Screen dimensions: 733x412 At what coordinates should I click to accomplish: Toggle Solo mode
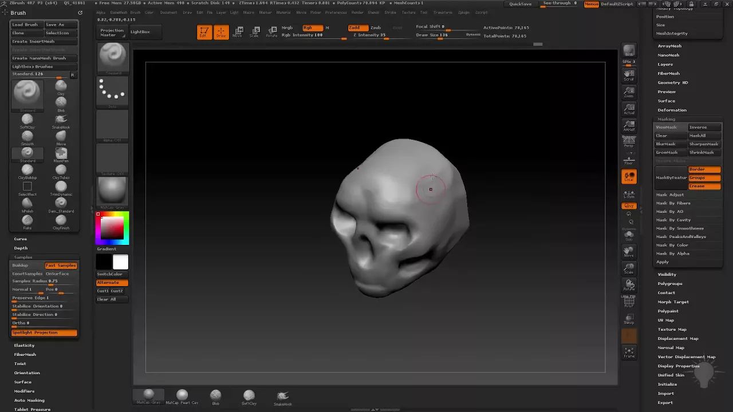(629, 236)
